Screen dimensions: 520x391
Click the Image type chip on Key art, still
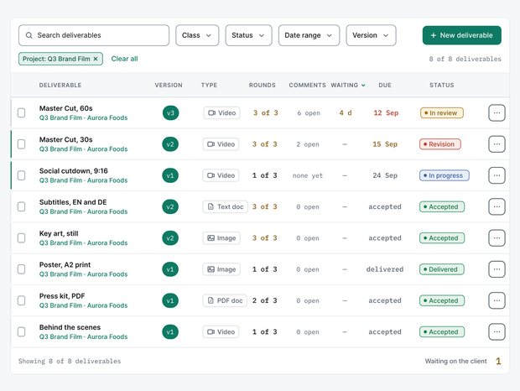click(x=221, y=238)
